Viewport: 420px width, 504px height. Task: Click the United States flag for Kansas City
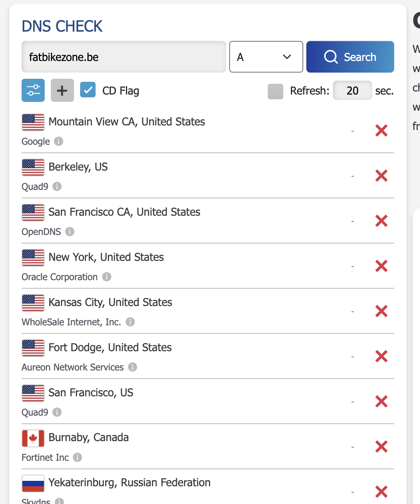(x=33, y=303)
